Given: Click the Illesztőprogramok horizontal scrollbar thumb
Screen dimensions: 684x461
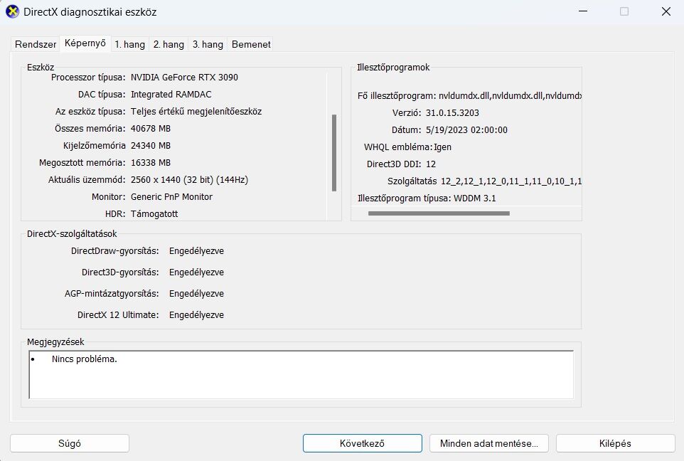Looking at the screenshot, I should coord(439,213).
